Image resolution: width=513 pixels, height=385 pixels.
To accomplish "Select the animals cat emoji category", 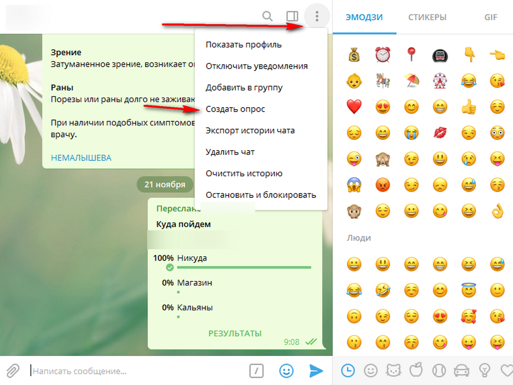I will point(392,370).
